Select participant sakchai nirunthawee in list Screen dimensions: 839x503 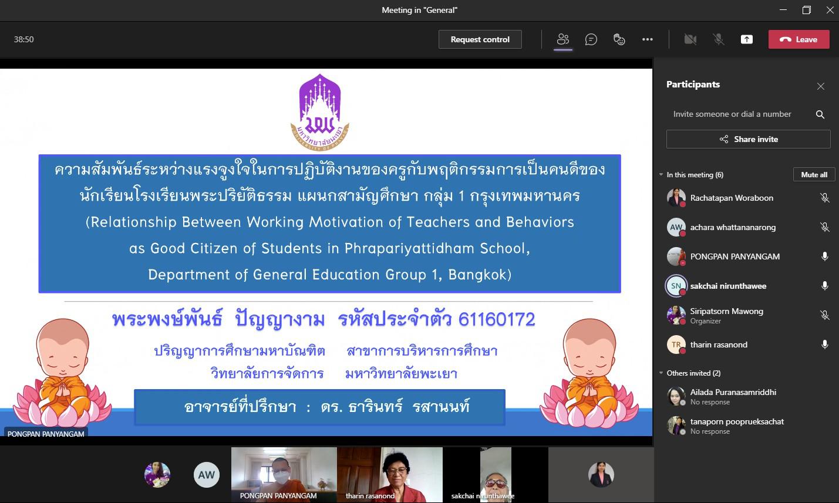728,286
